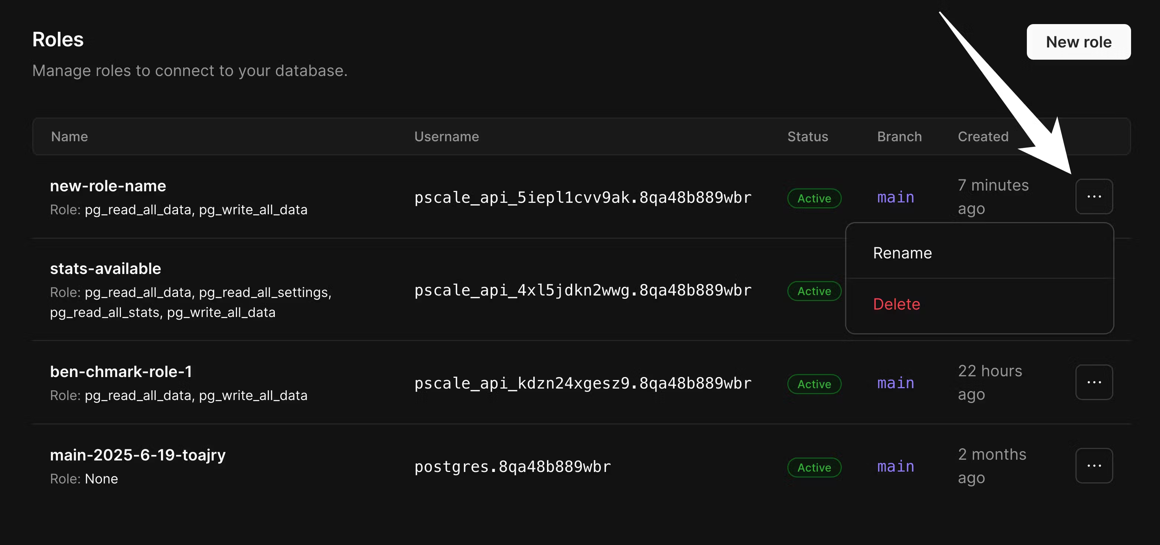Click the Active badge on the new-role-name row
The width and height of the screenshot is (1160, 545).
point(814,198)
